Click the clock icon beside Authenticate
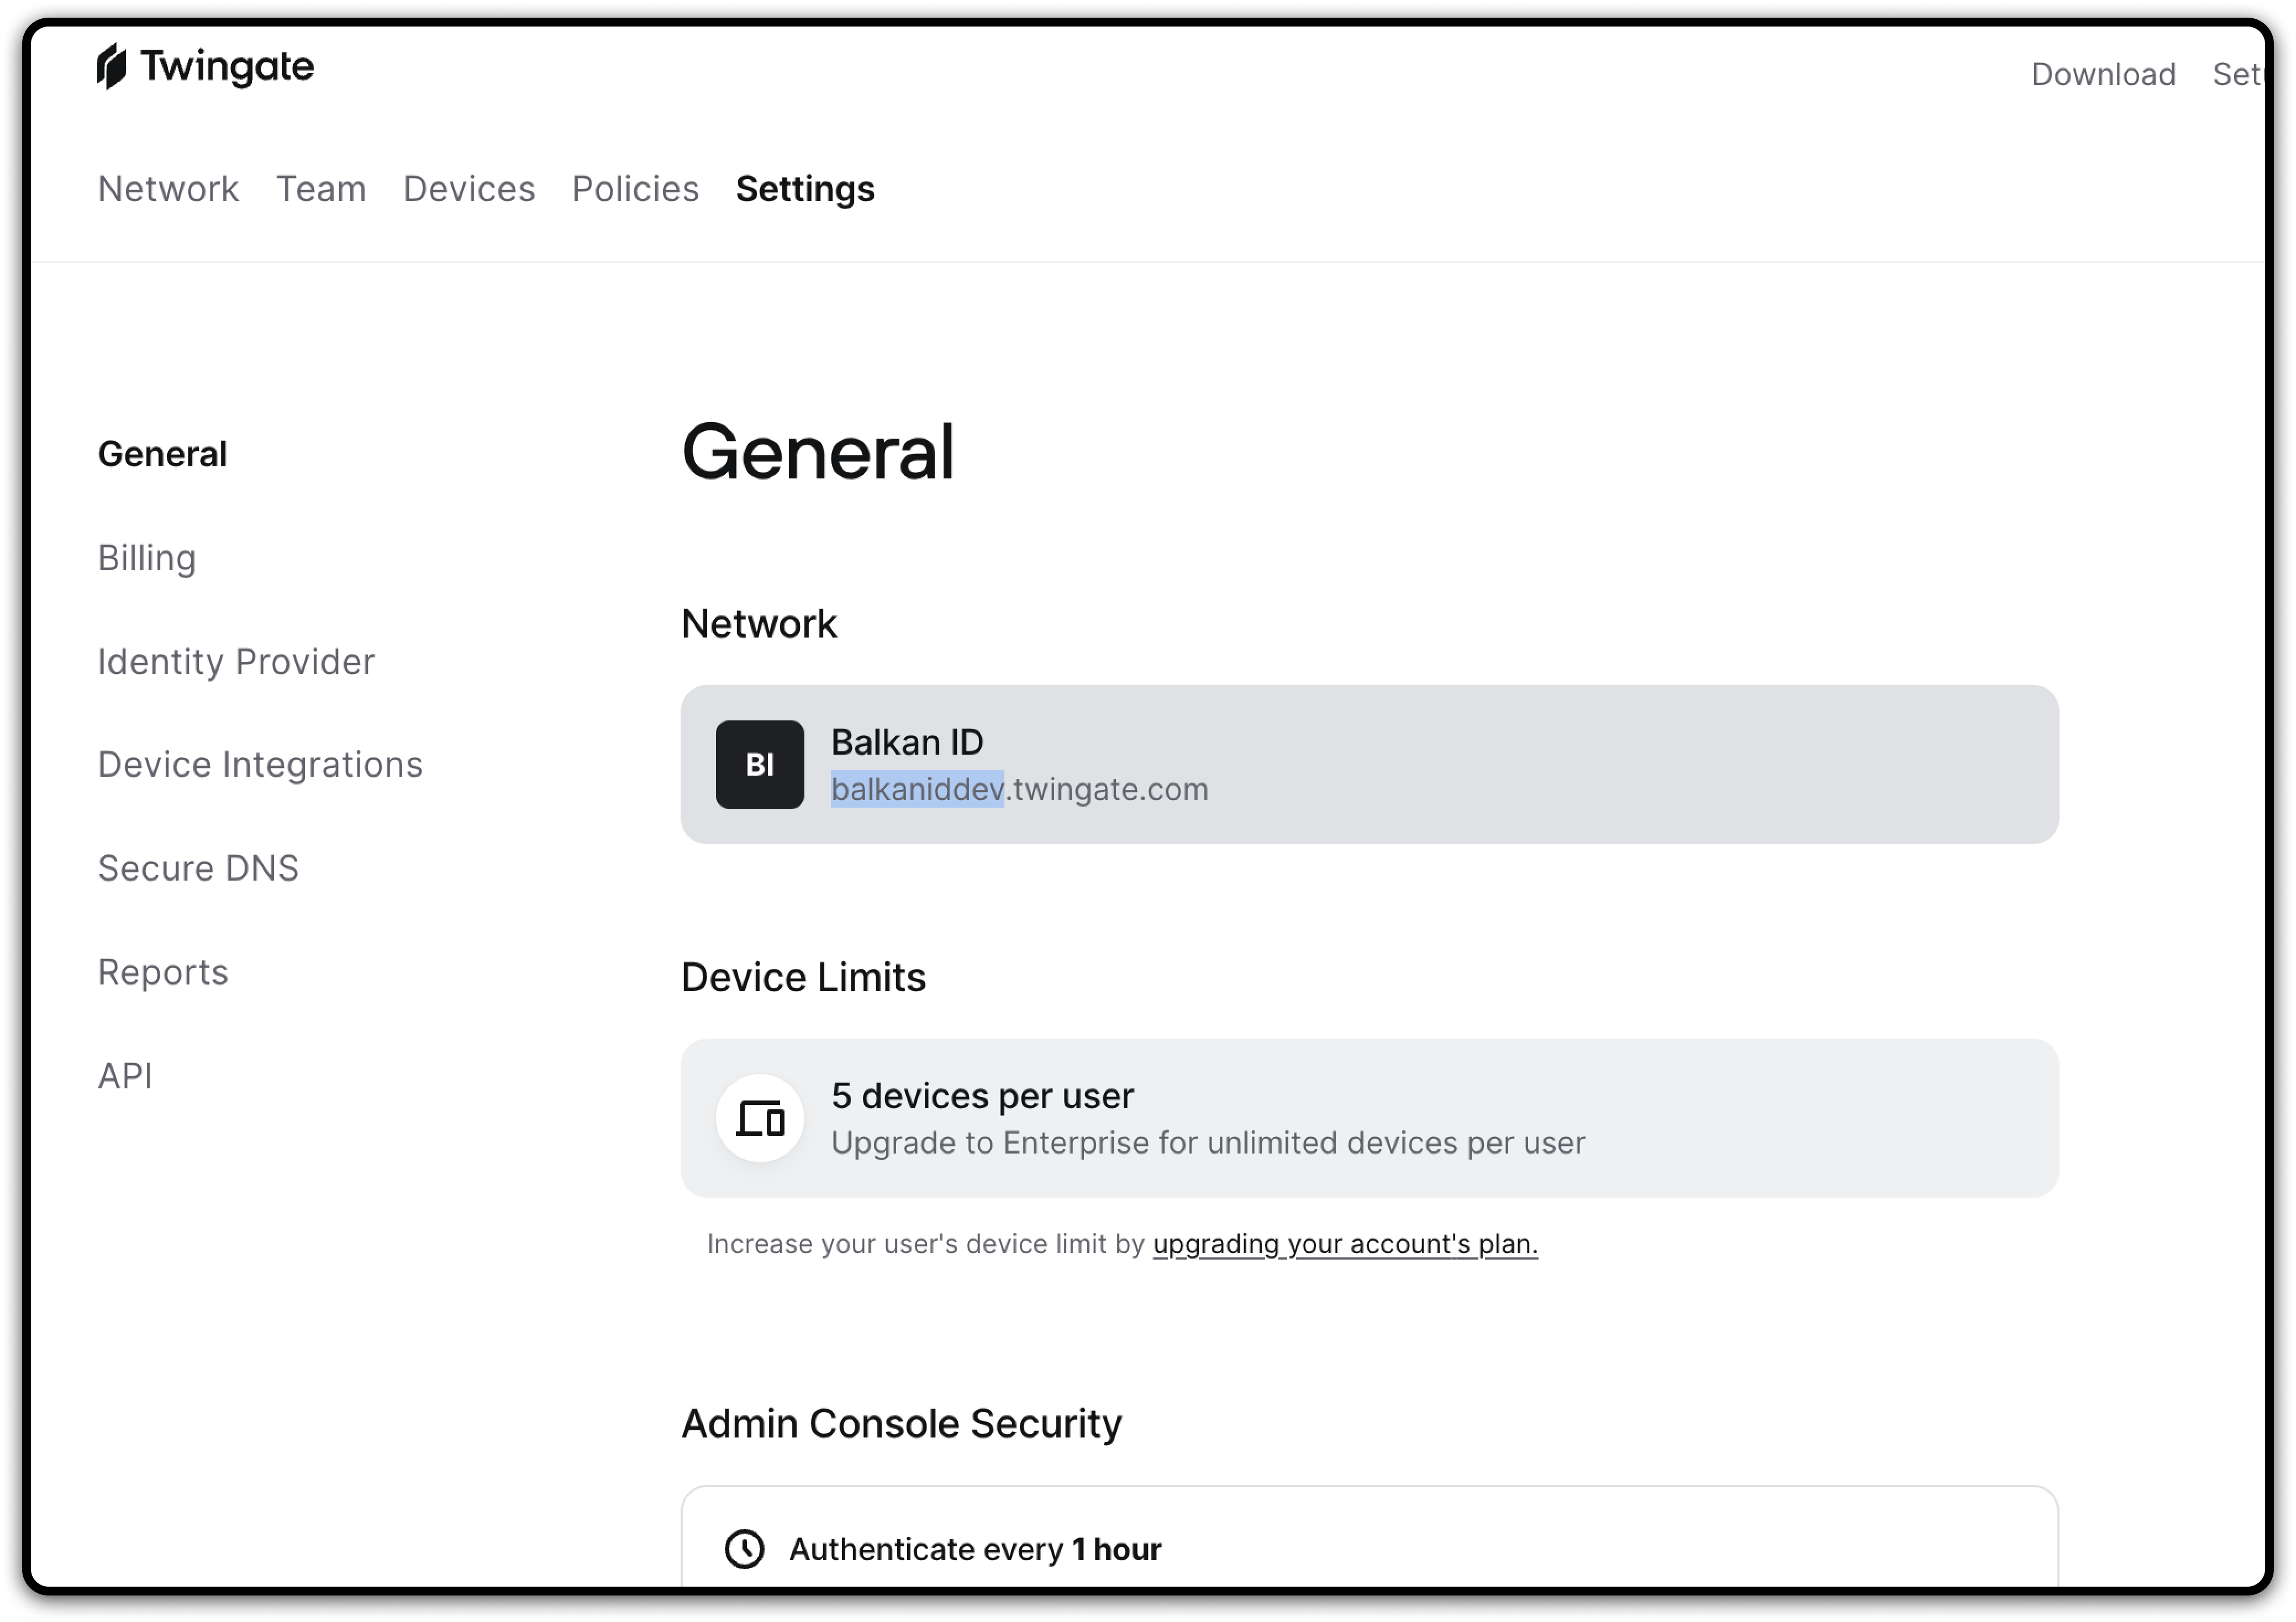Image resolution: width=2296 pixels, height=1622 pixels. [x=744, y=1548]
